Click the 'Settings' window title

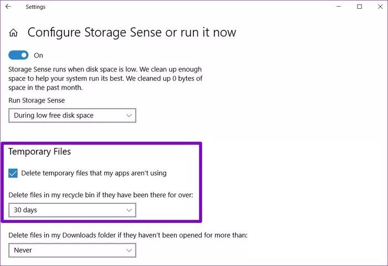[35, 7]
